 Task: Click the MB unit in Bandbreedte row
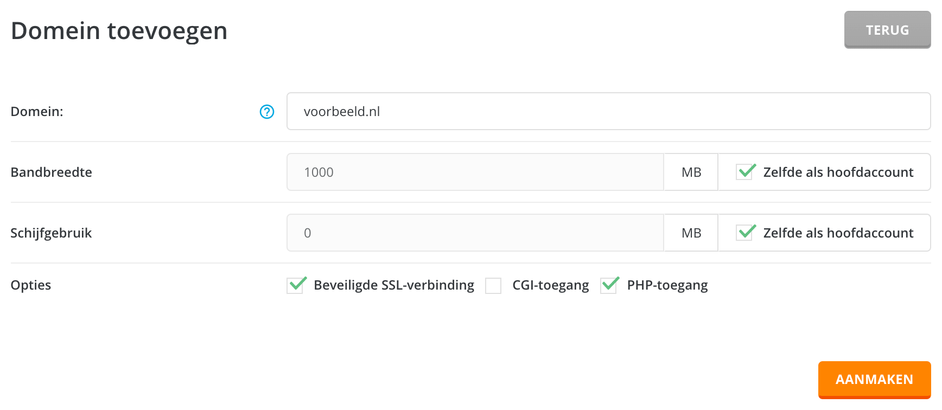[691, 172]
